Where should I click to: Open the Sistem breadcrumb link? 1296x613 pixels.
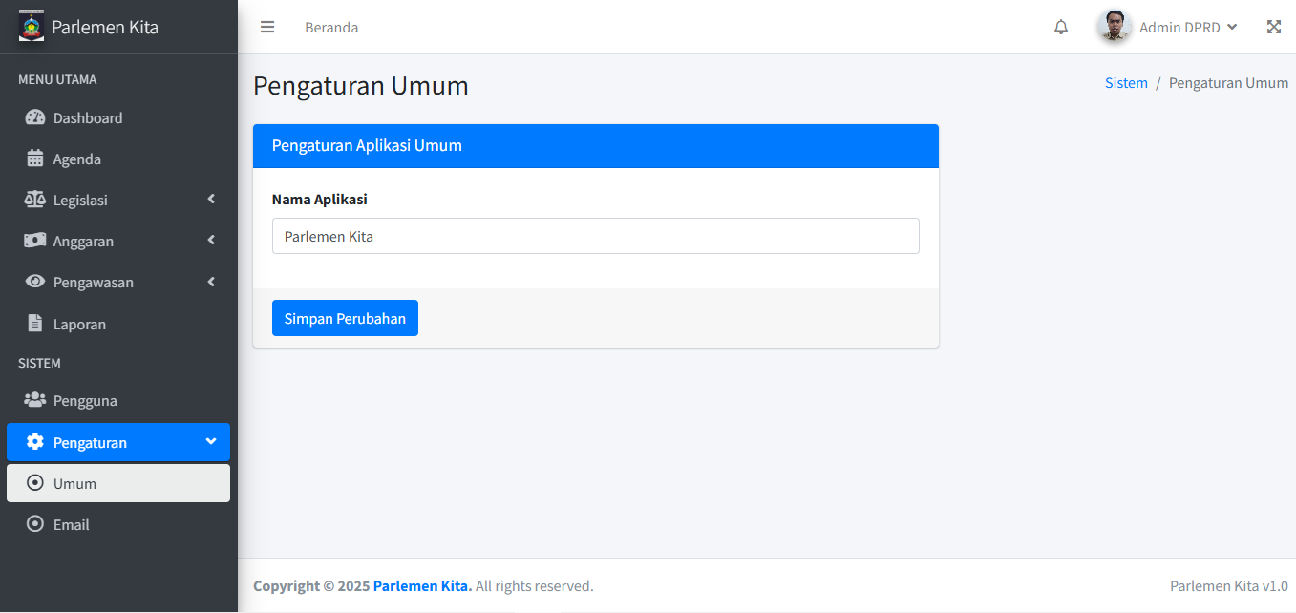point(1126,83)
